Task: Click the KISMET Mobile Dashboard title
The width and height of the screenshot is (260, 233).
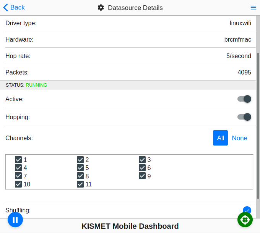Action: pos(130,226)
